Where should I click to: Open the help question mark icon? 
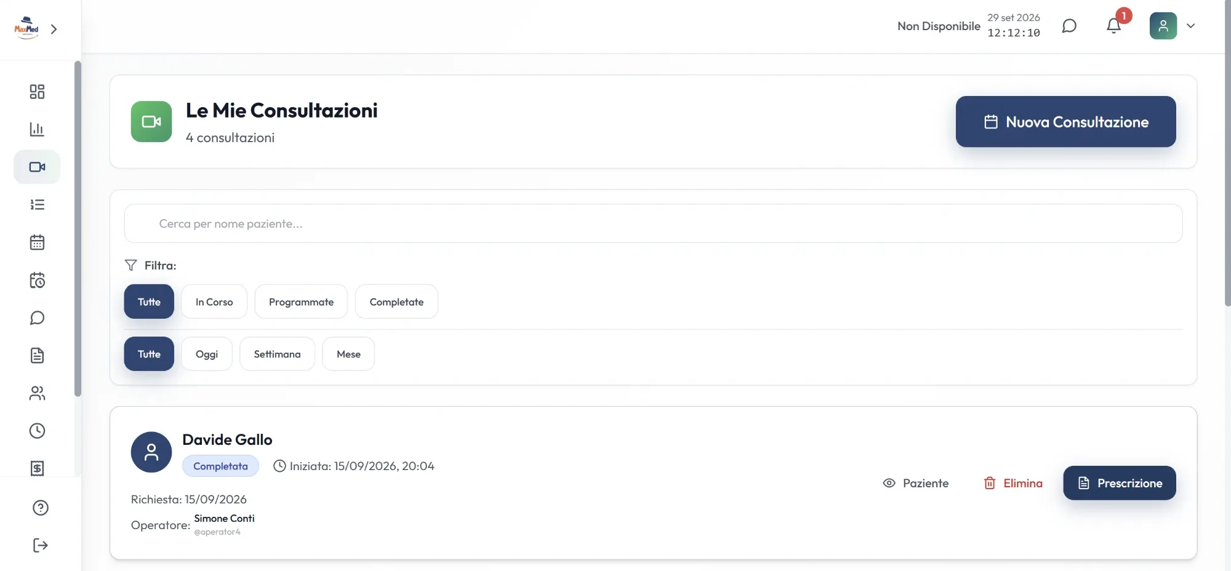[41, 508]
